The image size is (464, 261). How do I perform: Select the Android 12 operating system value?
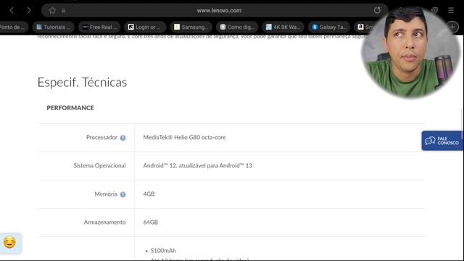point(198,165)
